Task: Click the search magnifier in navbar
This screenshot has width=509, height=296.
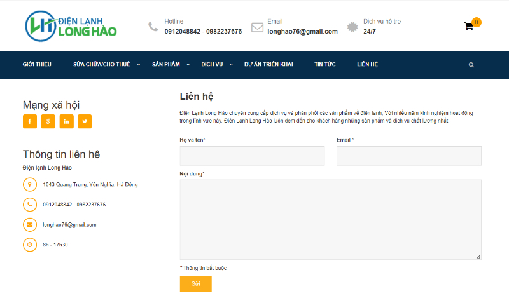Action: pos(471,65)
